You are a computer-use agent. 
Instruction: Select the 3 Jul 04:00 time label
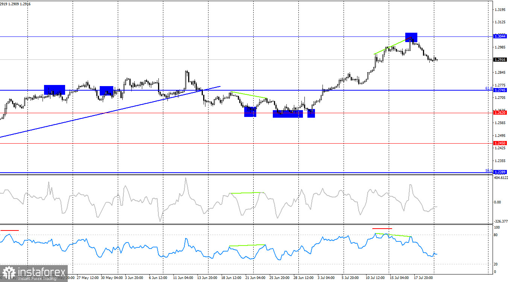(x=326, y=278)
